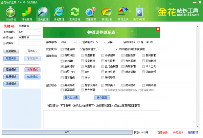
Task: Click the results scrollbar down arrow
Action: tap(198, 127)
